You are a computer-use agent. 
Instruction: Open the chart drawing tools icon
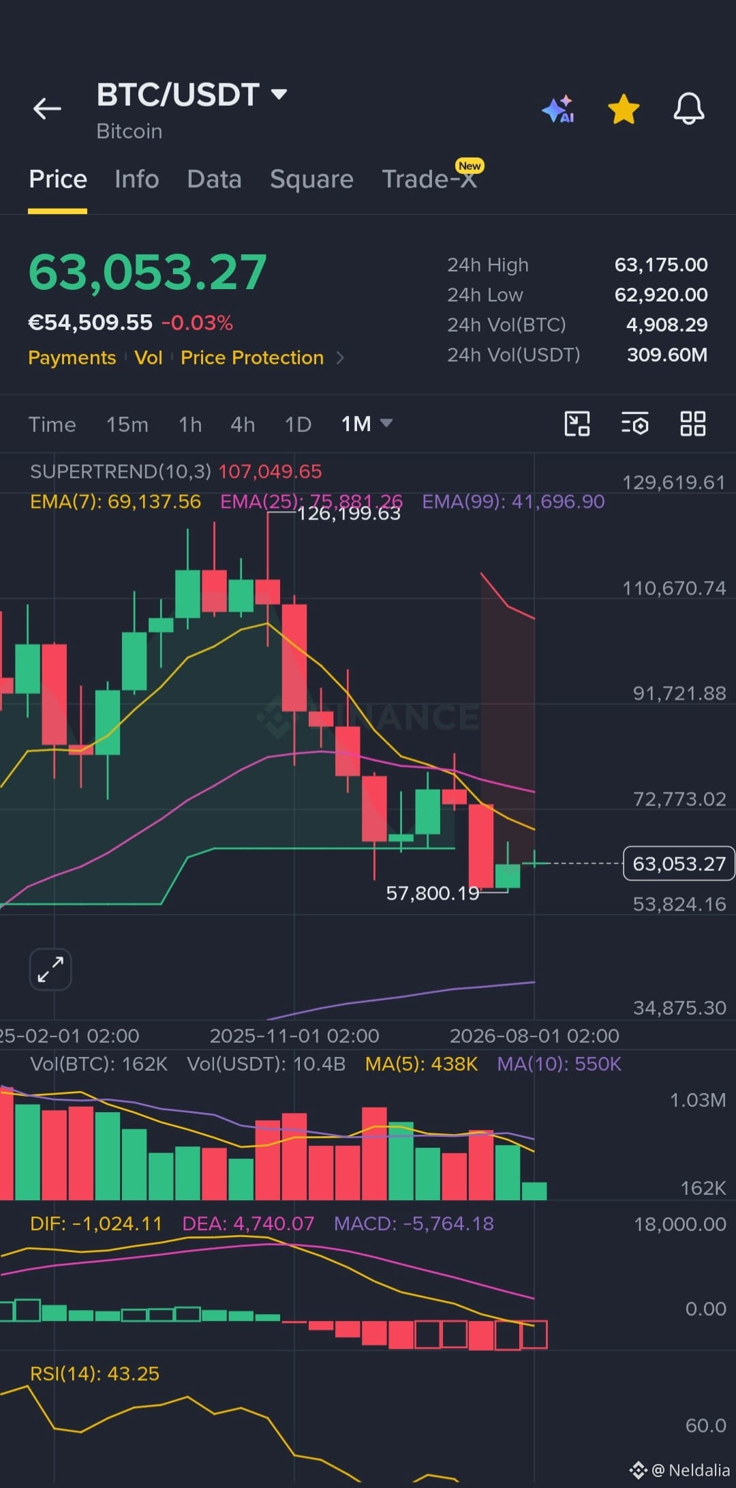[x=577, y=423]
